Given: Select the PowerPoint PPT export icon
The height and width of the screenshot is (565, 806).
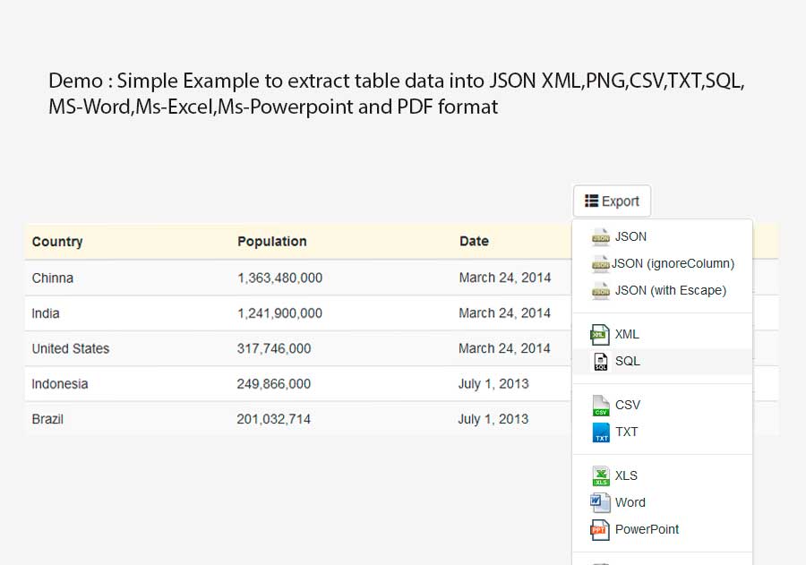Looking at the screenshot, I should [x=600, y=529].
